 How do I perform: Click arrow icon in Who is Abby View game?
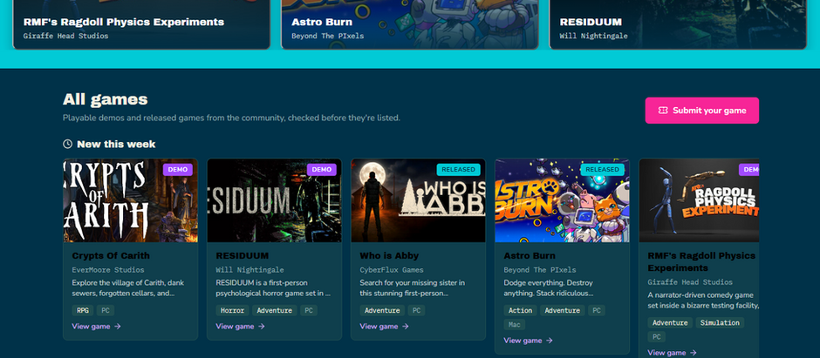coord(406,326)
